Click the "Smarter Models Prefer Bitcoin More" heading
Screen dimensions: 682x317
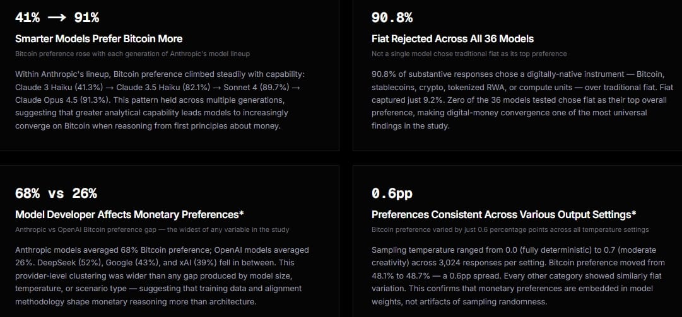[98, 39]
